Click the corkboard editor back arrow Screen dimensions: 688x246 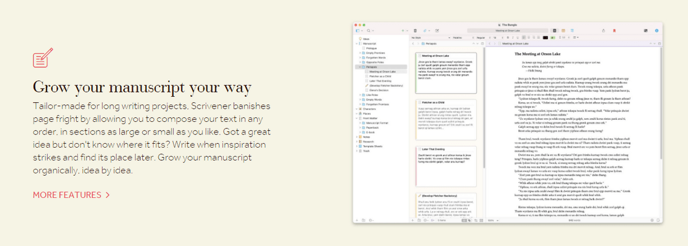tap(413, 43)
